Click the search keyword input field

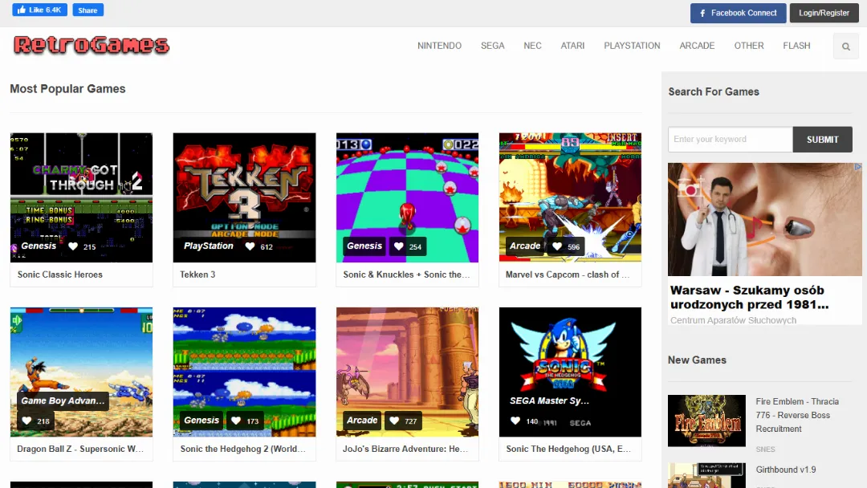(x=730, y=139)
